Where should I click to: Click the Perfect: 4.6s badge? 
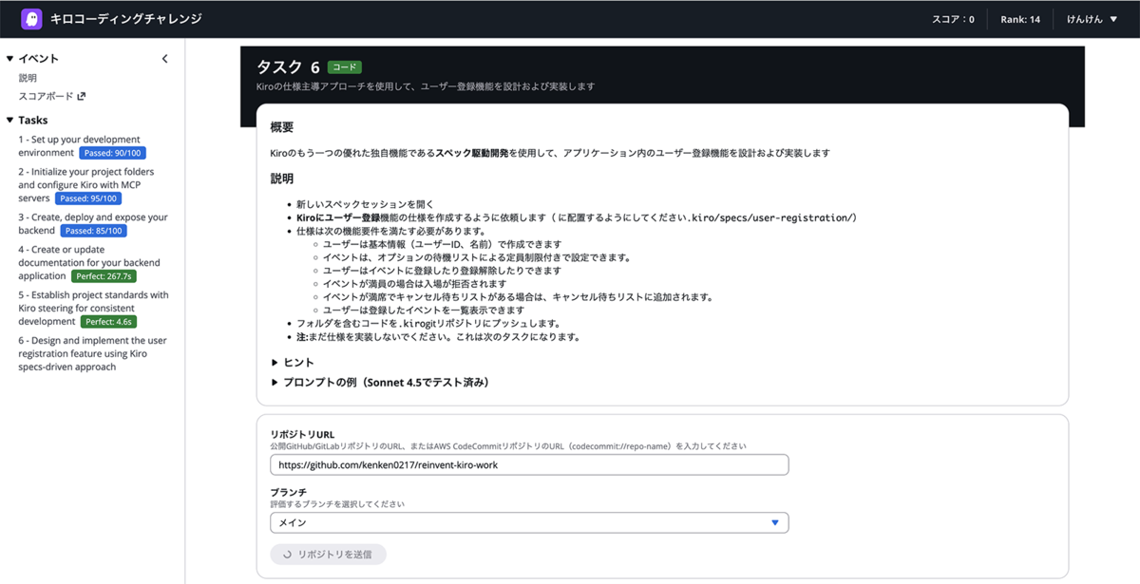pyautogui.click(x=110, y=322)
